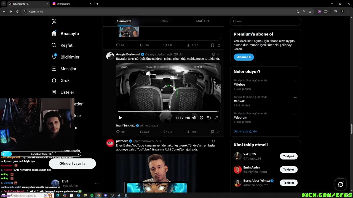Open platcorn profile avatar
Screen dimensions: 353x198
110,143
